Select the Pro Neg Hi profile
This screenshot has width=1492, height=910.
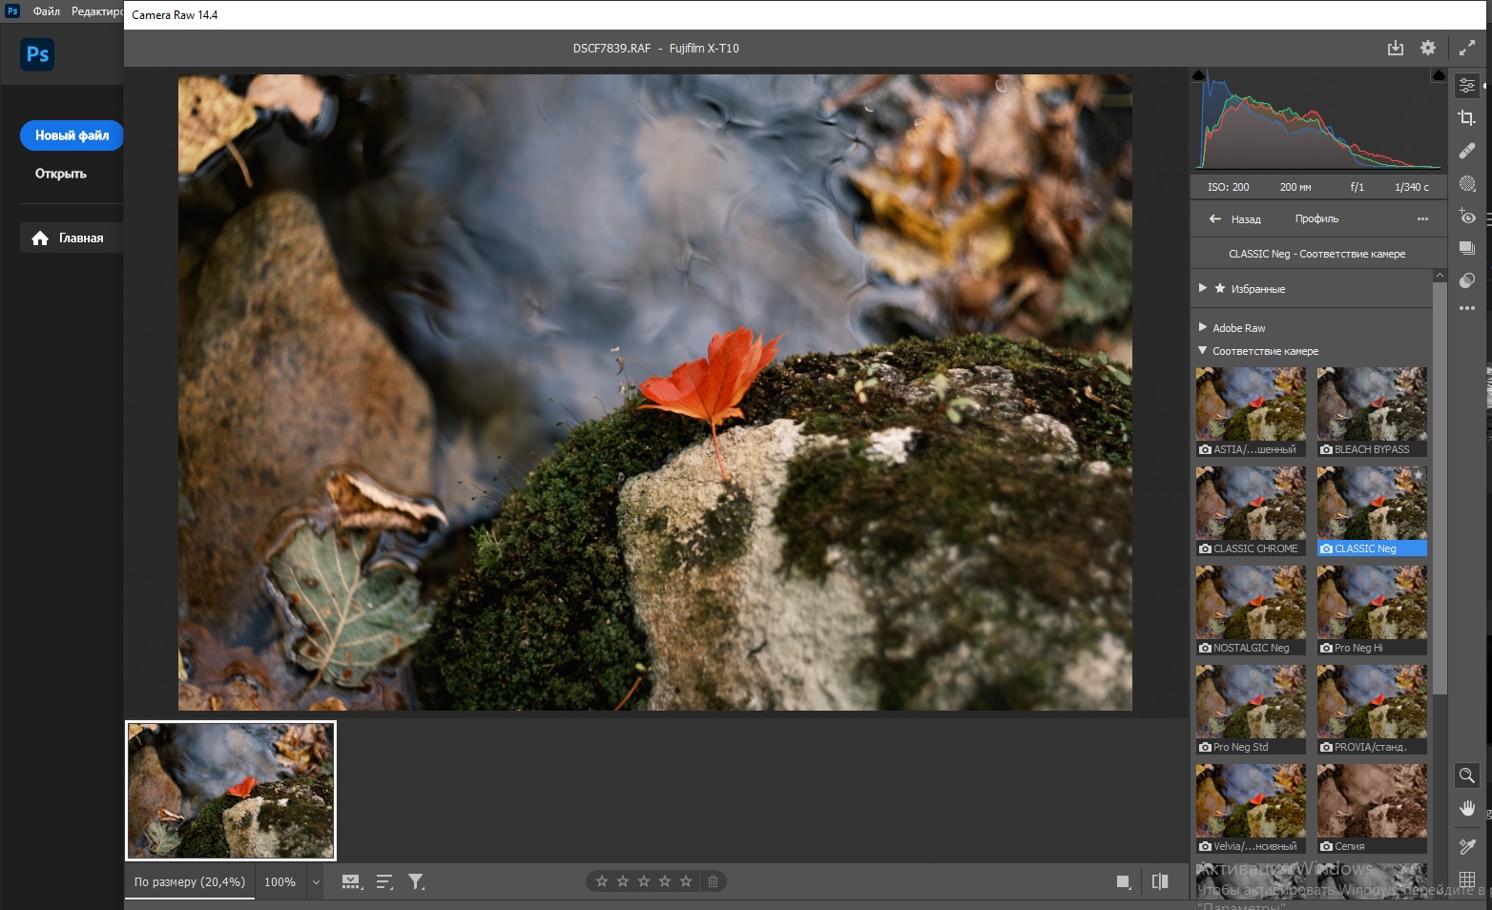pyautogui.click(x=1372, y=611)
